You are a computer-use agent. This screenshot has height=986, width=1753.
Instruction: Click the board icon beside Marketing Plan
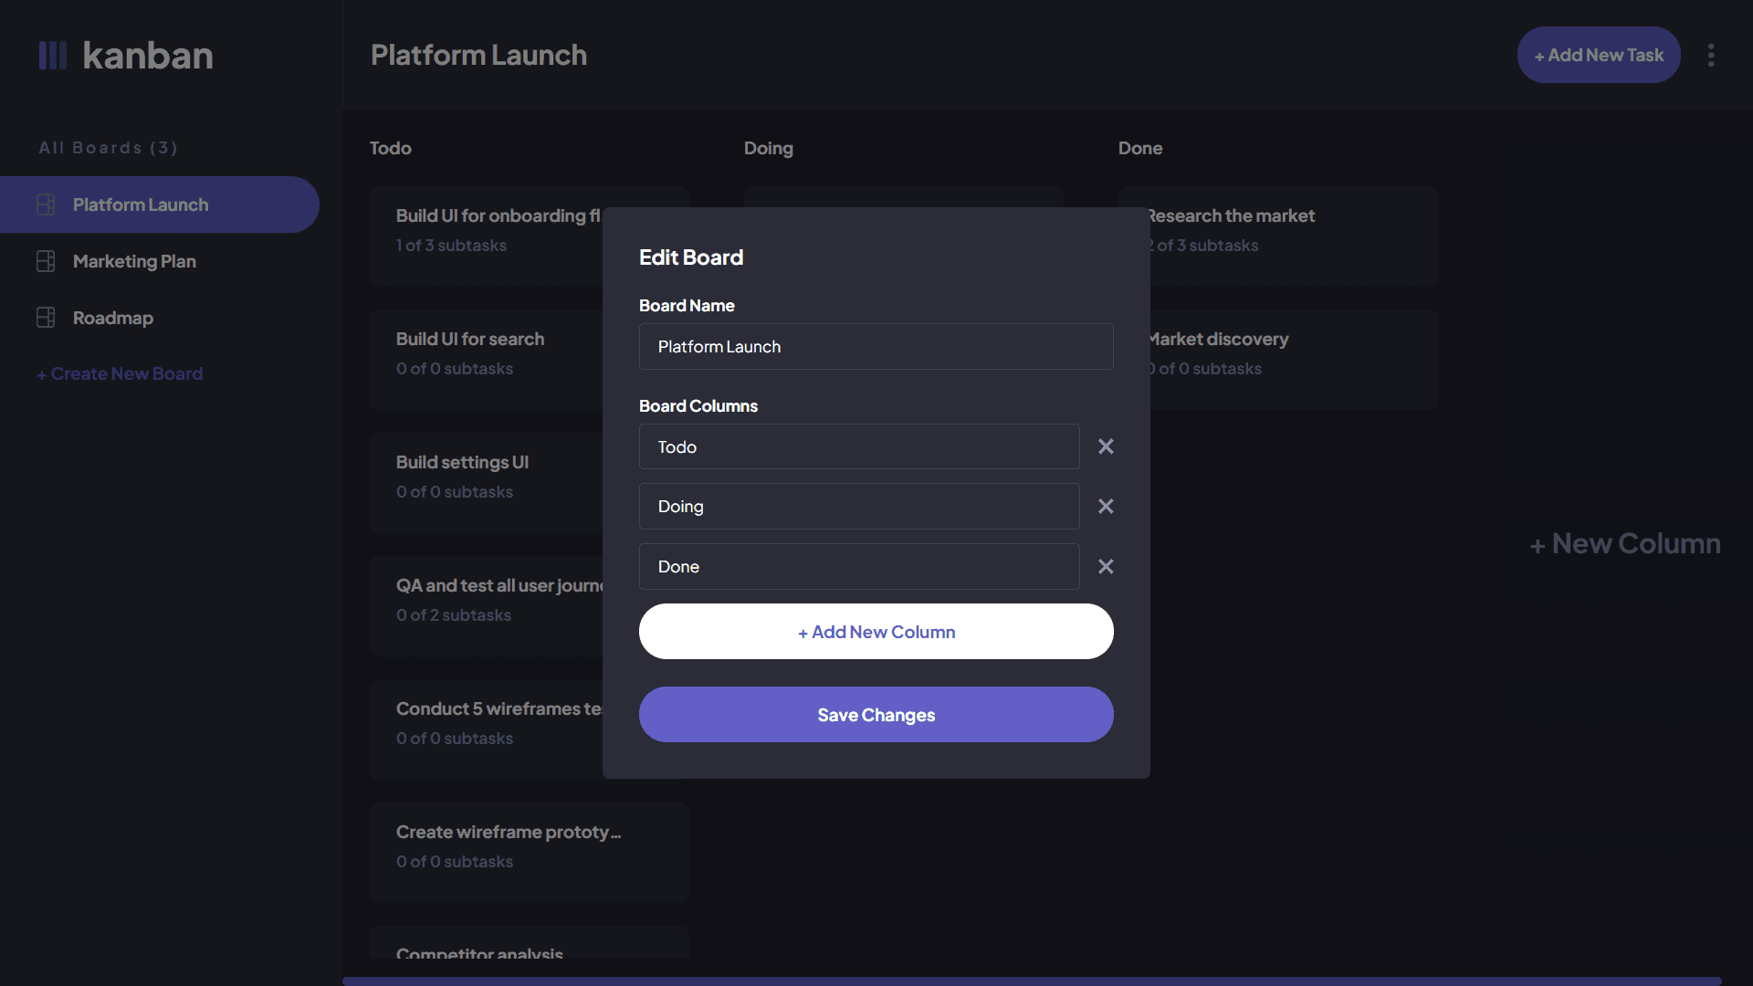46,261
